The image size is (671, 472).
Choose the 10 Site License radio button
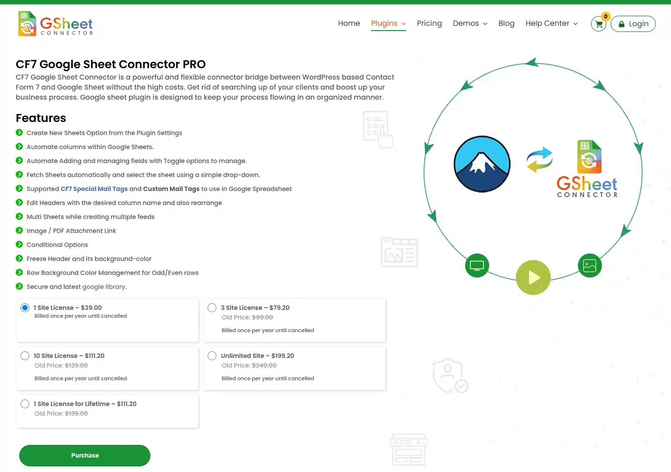(25, 356)
